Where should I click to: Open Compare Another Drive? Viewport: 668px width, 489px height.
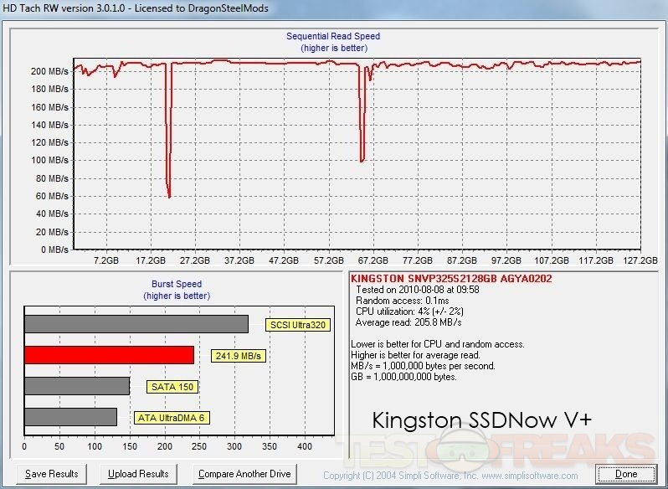[x=244, y=474]
